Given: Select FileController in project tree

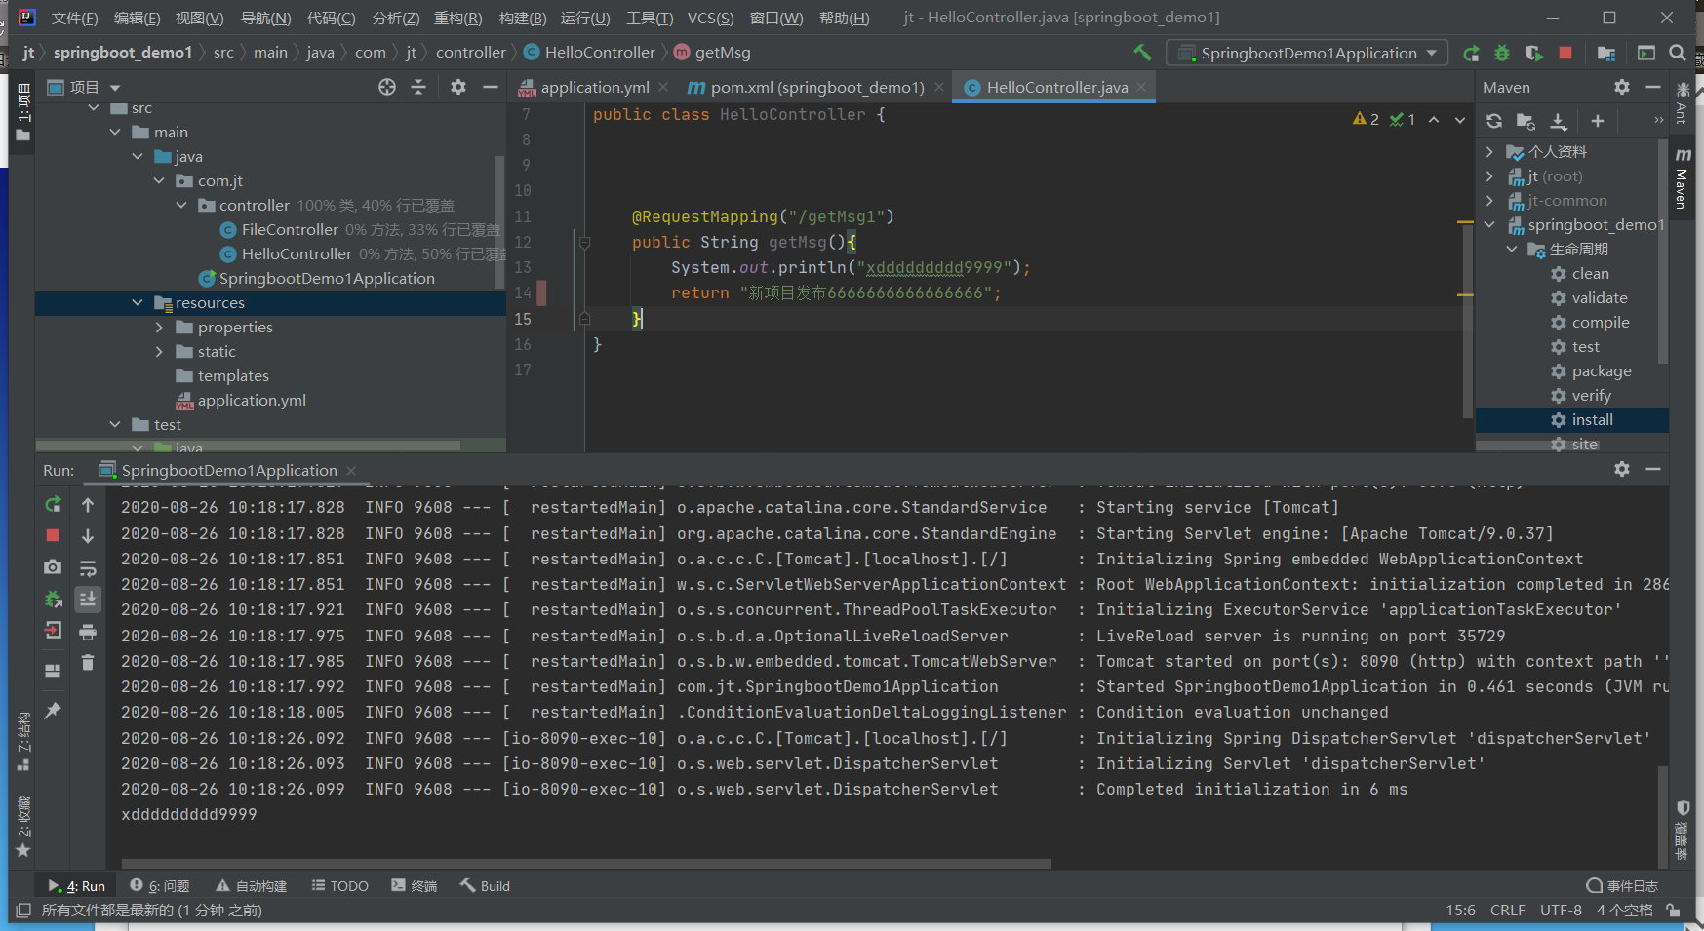Looking at the screenshot, I should coord(290,229).
